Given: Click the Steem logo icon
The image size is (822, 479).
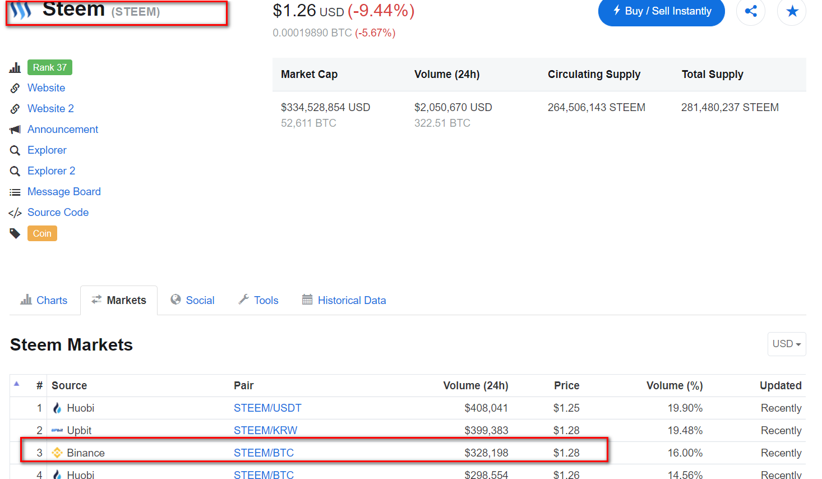Looking at the screenshot, I should 21,10.
